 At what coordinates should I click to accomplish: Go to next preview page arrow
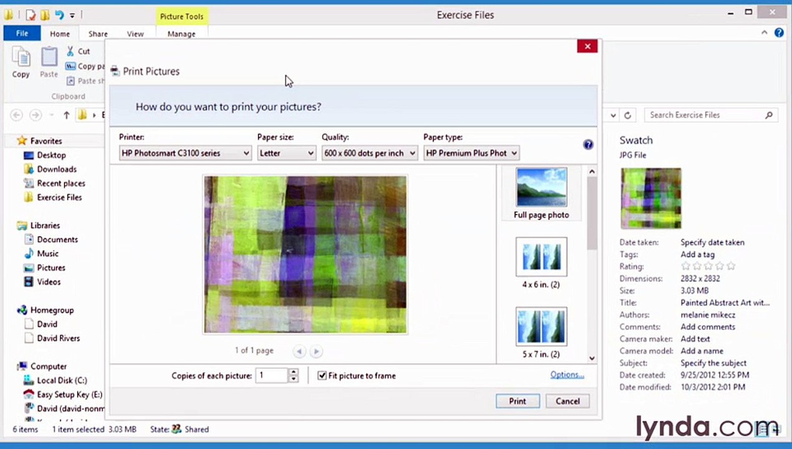(x=316, y=351)
